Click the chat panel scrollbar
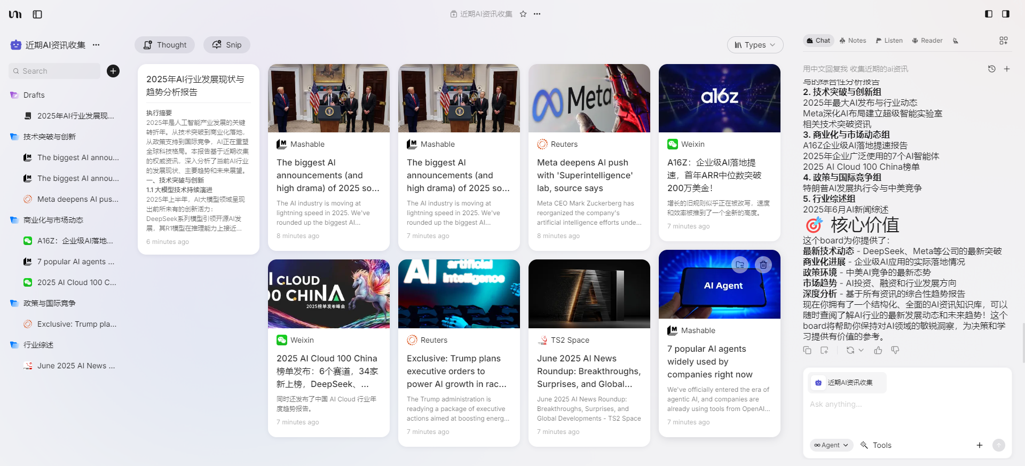Viewport: 1025px width, 466px height. (1022, 342)
